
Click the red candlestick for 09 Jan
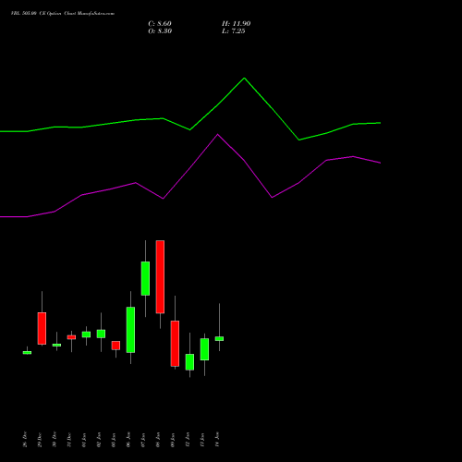[x=175, y=344]
